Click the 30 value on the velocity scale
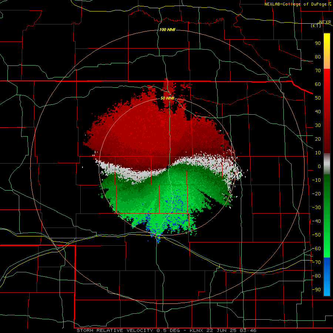Image resolution: width=333 pixels, height=333 pixels. tap(318, 125)
